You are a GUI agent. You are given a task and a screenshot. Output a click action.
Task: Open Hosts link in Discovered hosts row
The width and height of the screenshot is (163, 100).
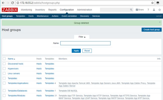[x=39, y=64]
